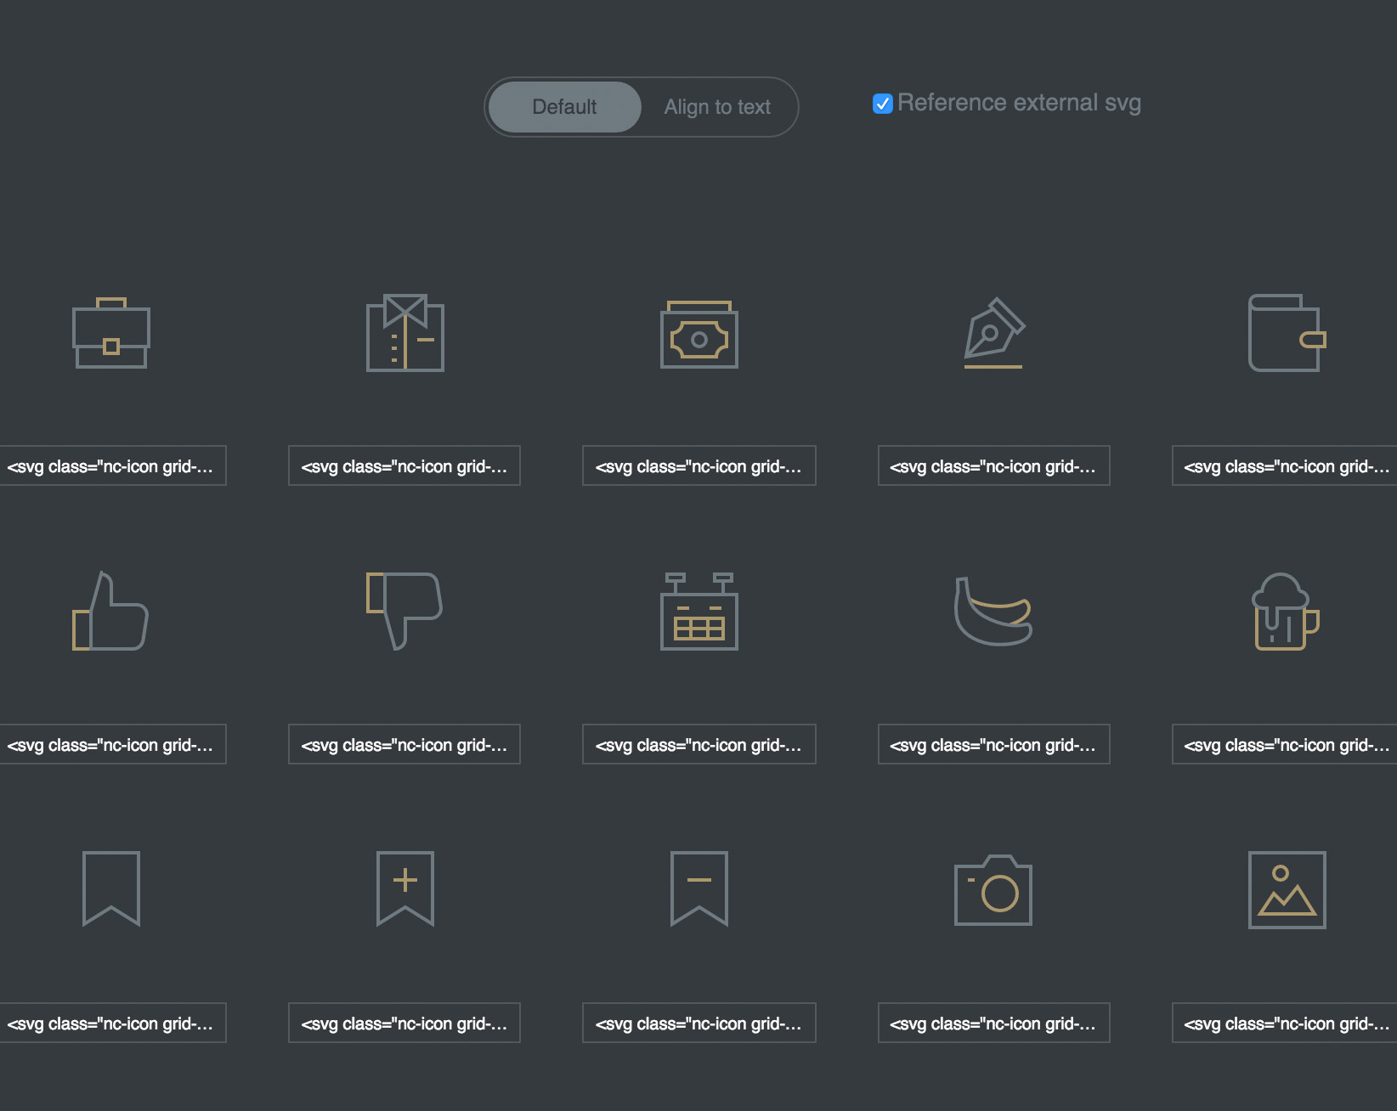1397x1111 pixels.
Task: Click the money banknote icon
Action: click(x=699, y=335)
